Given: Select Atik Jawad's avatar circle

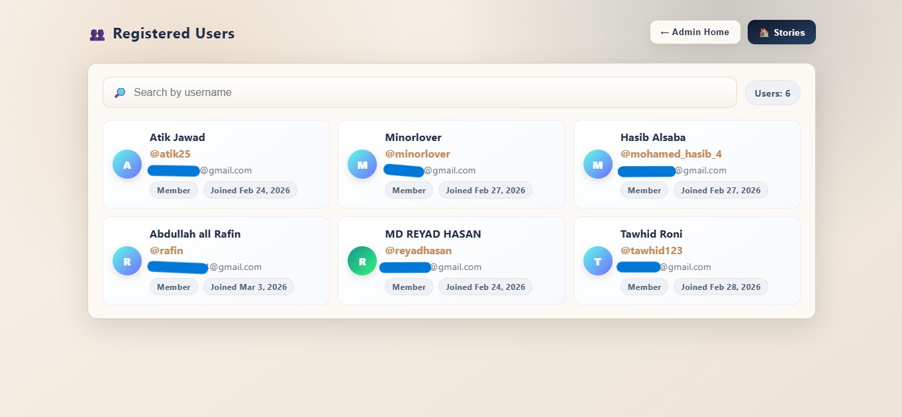Looking at the screenshot, I should tap(127, 164).
